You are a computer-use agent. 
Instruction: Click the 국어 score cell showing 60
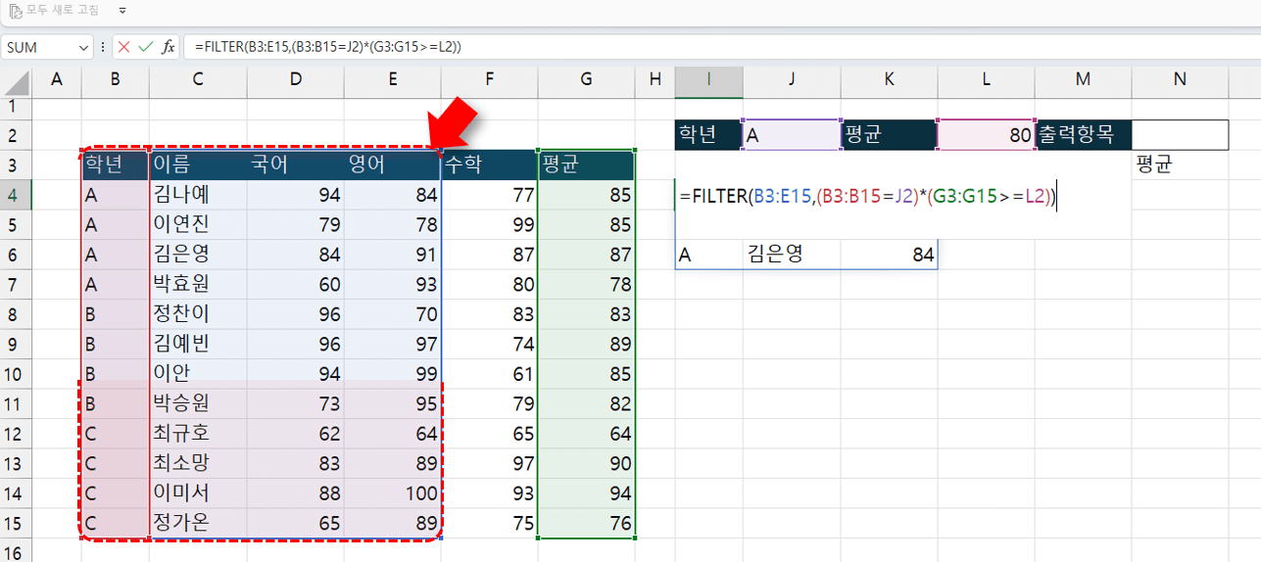click(295, 284)
